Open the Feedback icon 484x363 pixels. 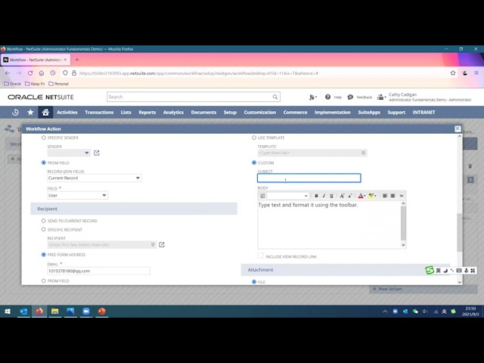pyautogui.click(x=350, y=97)
